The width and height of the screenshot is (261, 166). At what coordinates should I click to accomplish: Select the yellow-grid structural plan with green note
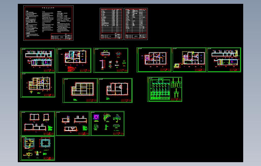(x=80, y=90)
